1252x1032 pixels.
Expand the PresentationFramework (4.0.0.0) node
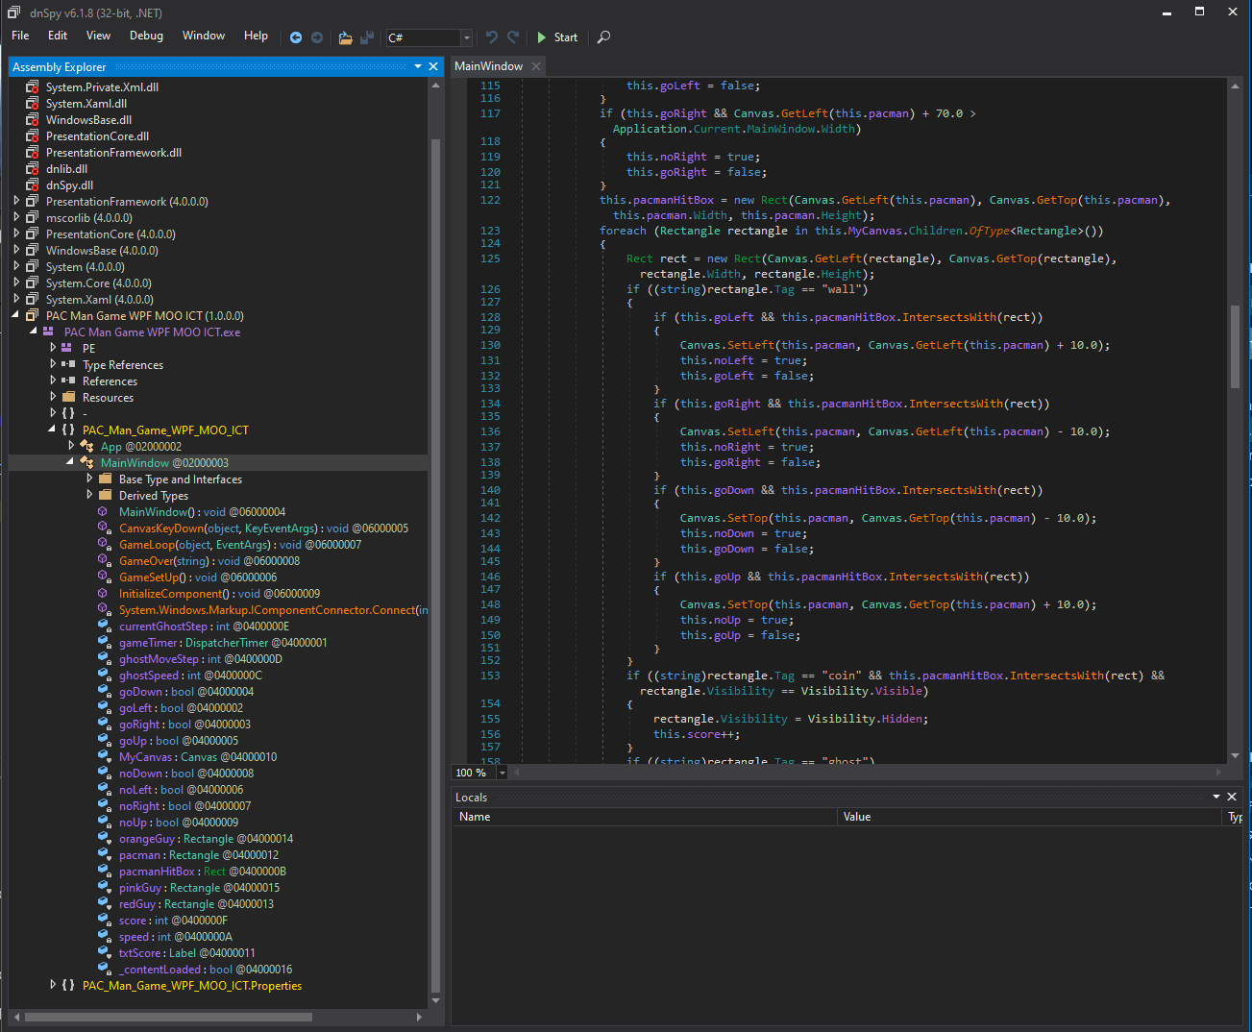coord(16,202)
